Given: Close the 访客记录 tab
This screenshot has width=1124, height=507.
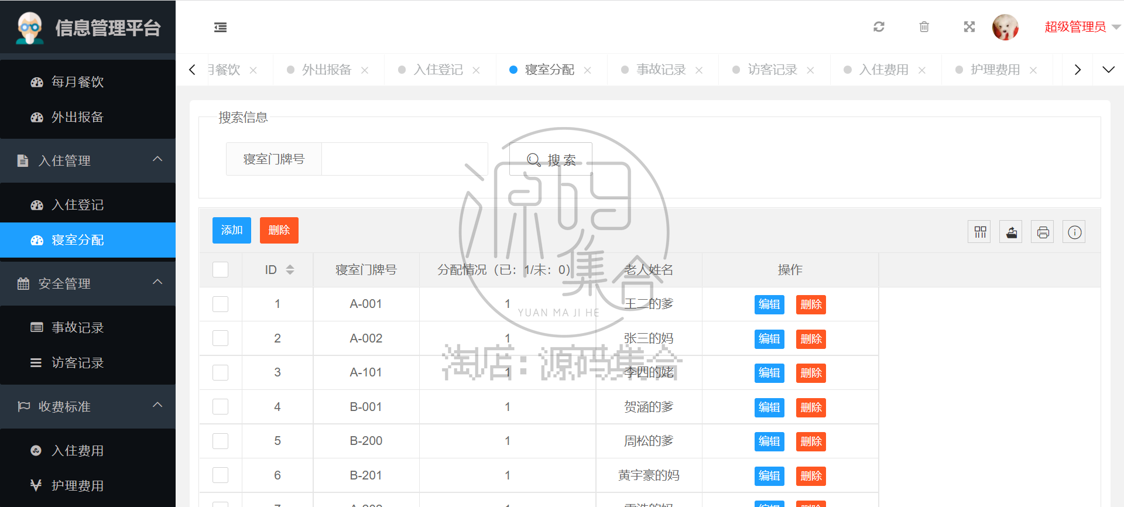Looking at the screenshot, I should tap(810, 70).
